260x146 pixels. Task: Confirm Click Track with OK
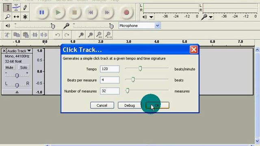click(157, 105)
